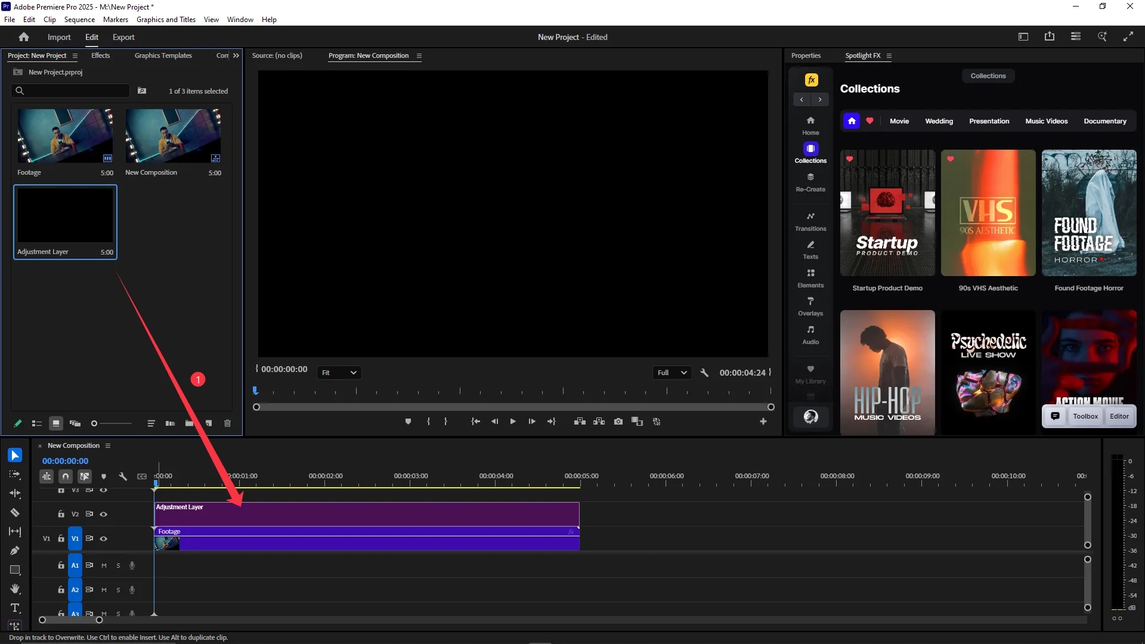
Task: Switch Project panel to list view
Action: point(36,423)
